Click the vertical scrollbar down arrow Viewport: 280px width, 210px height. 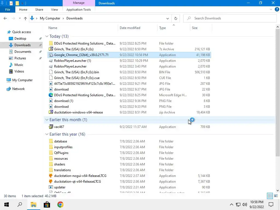click(x=278, y=191)
